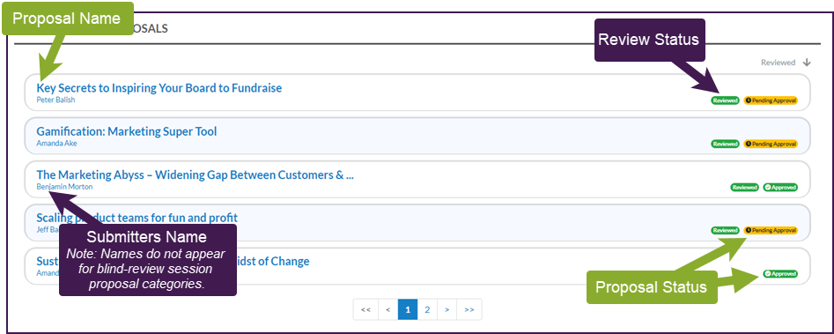Click Pending Approval badge on Scaling product row
834x334 pixels.
point(771,230)
